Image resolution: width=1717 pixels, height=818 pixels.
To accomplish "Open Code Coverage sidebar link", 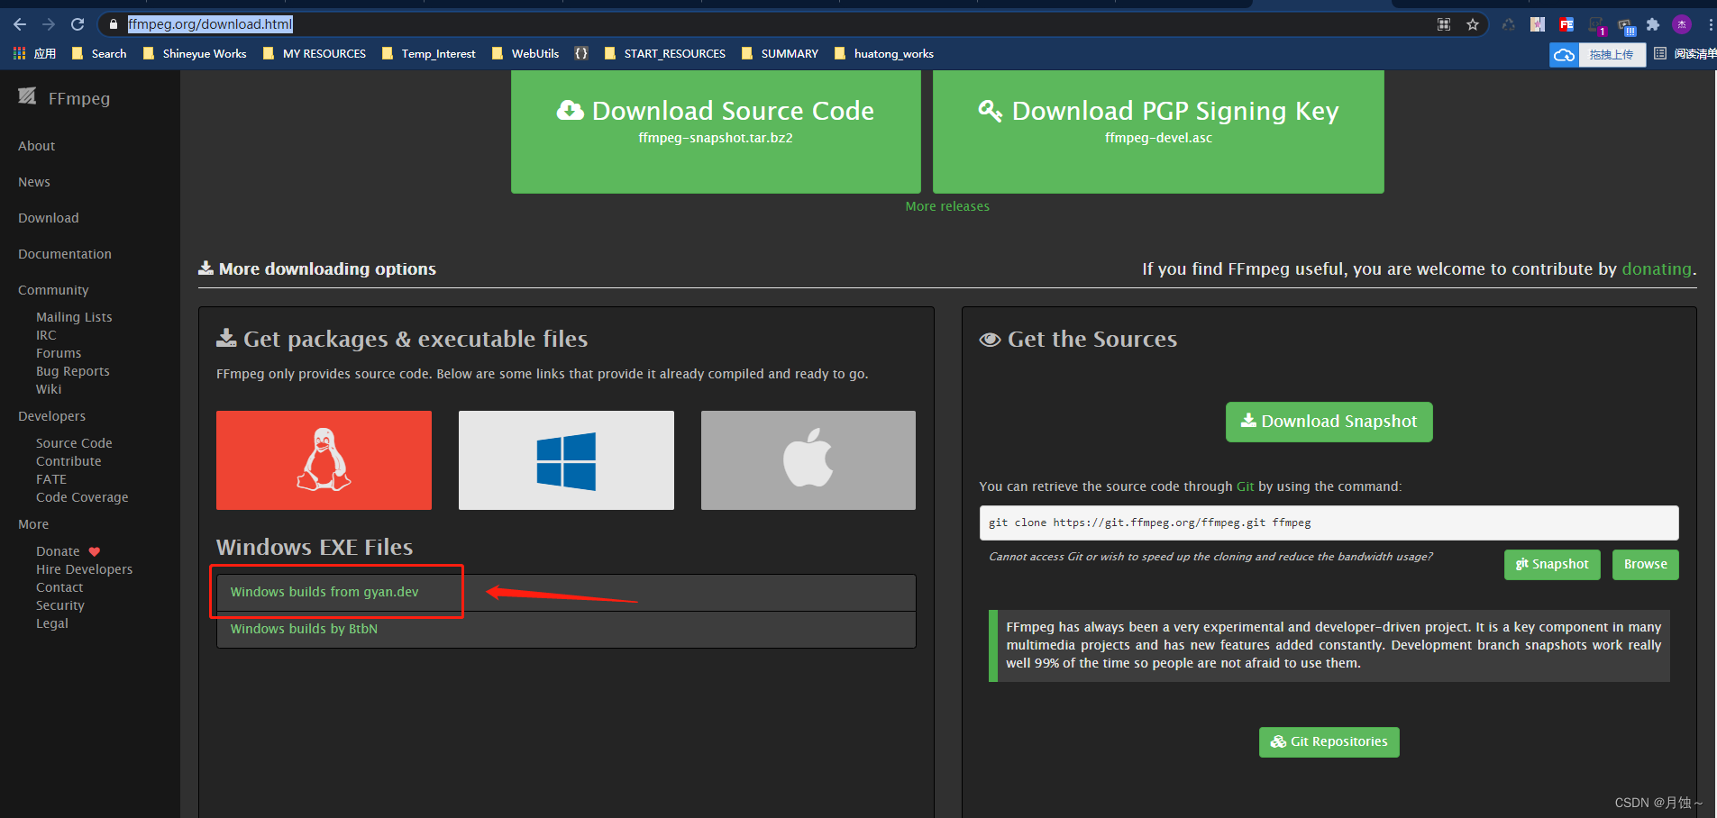I will (82, 497).
